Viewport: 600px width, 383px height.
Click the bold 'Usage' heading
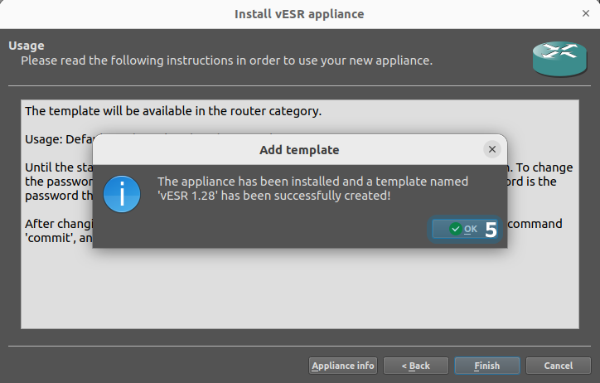27,46
